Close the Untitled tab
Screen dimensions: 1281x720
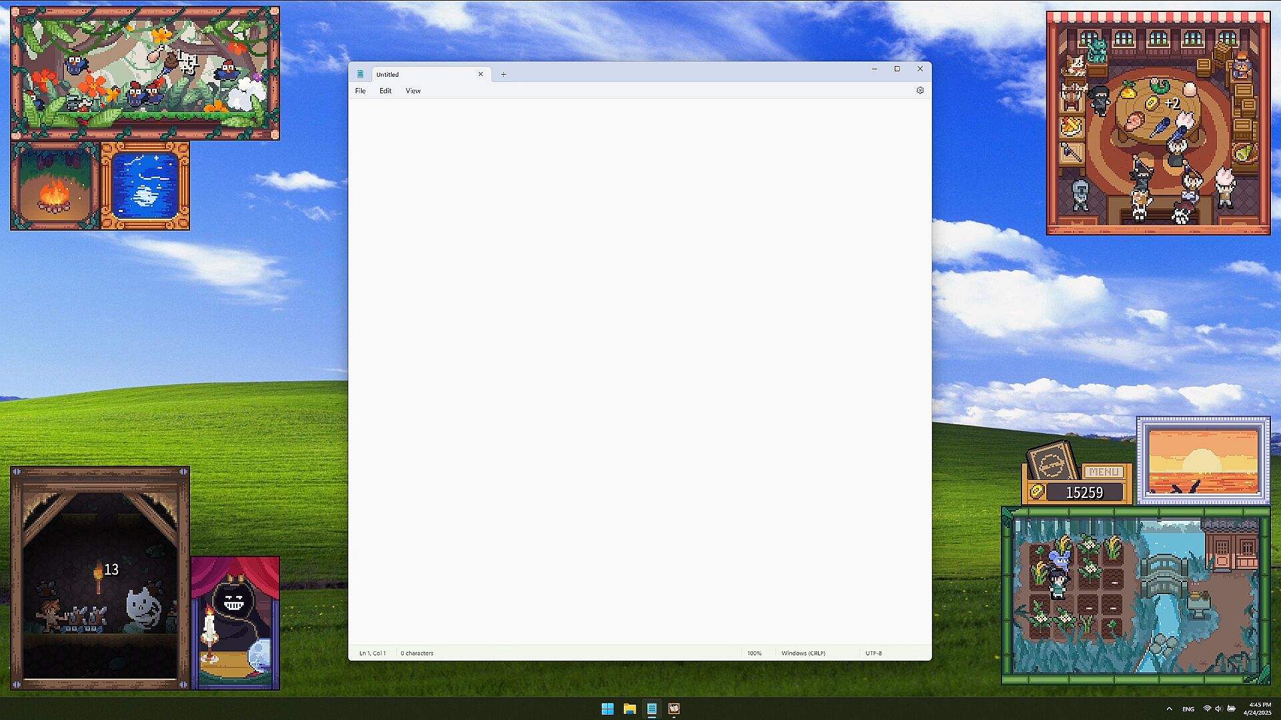(x=480, y=75)
